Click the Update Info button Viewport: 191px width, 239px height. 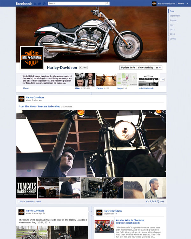[128, 68]
